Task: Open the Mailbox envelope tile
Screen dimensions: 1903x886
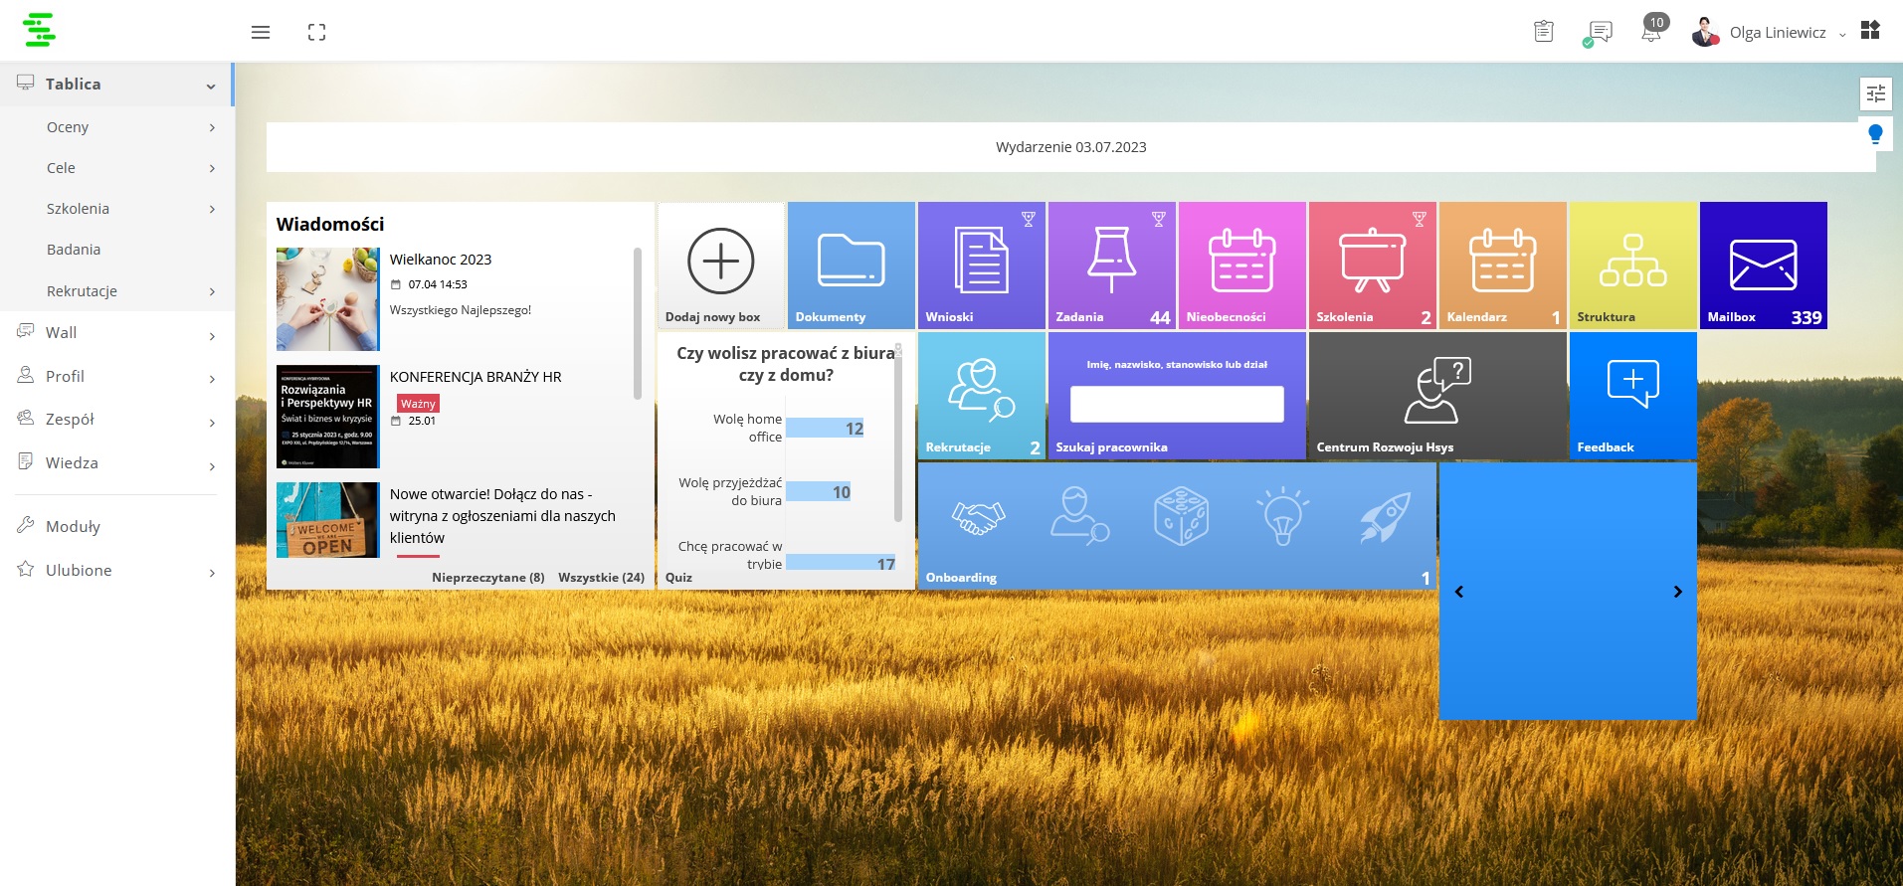Action: (1763, 266)
